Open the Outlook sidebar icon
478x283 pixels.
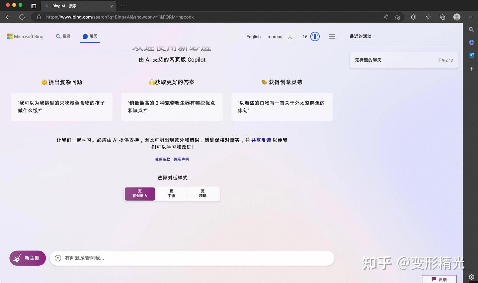coord(471,55)
